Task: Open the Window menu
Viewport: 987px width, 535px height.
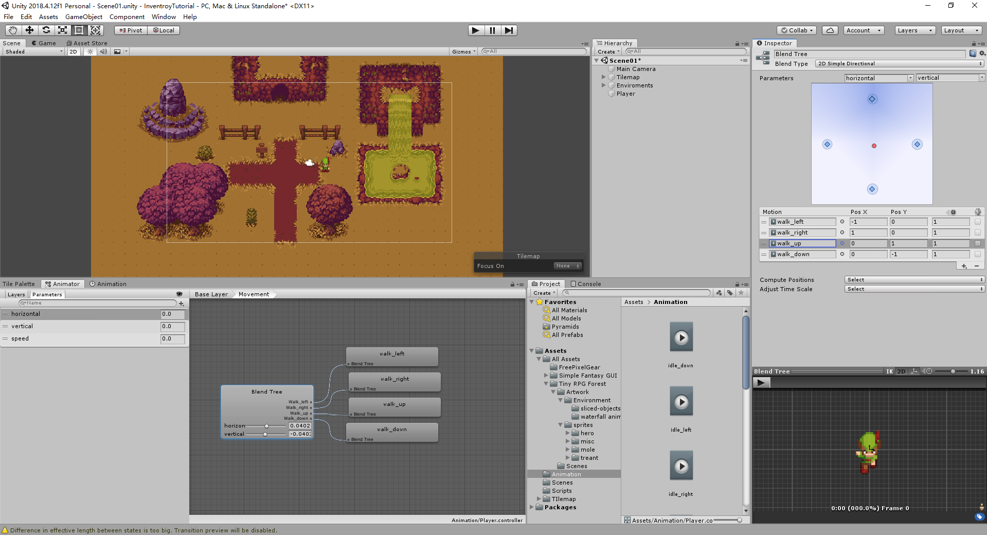Action: click(164, 16)
